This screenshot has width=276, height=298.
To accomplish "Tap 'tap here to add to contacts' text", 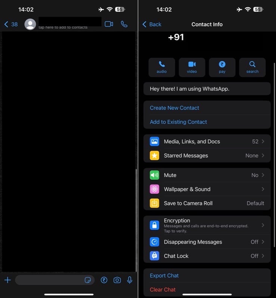I will point(63,27).
